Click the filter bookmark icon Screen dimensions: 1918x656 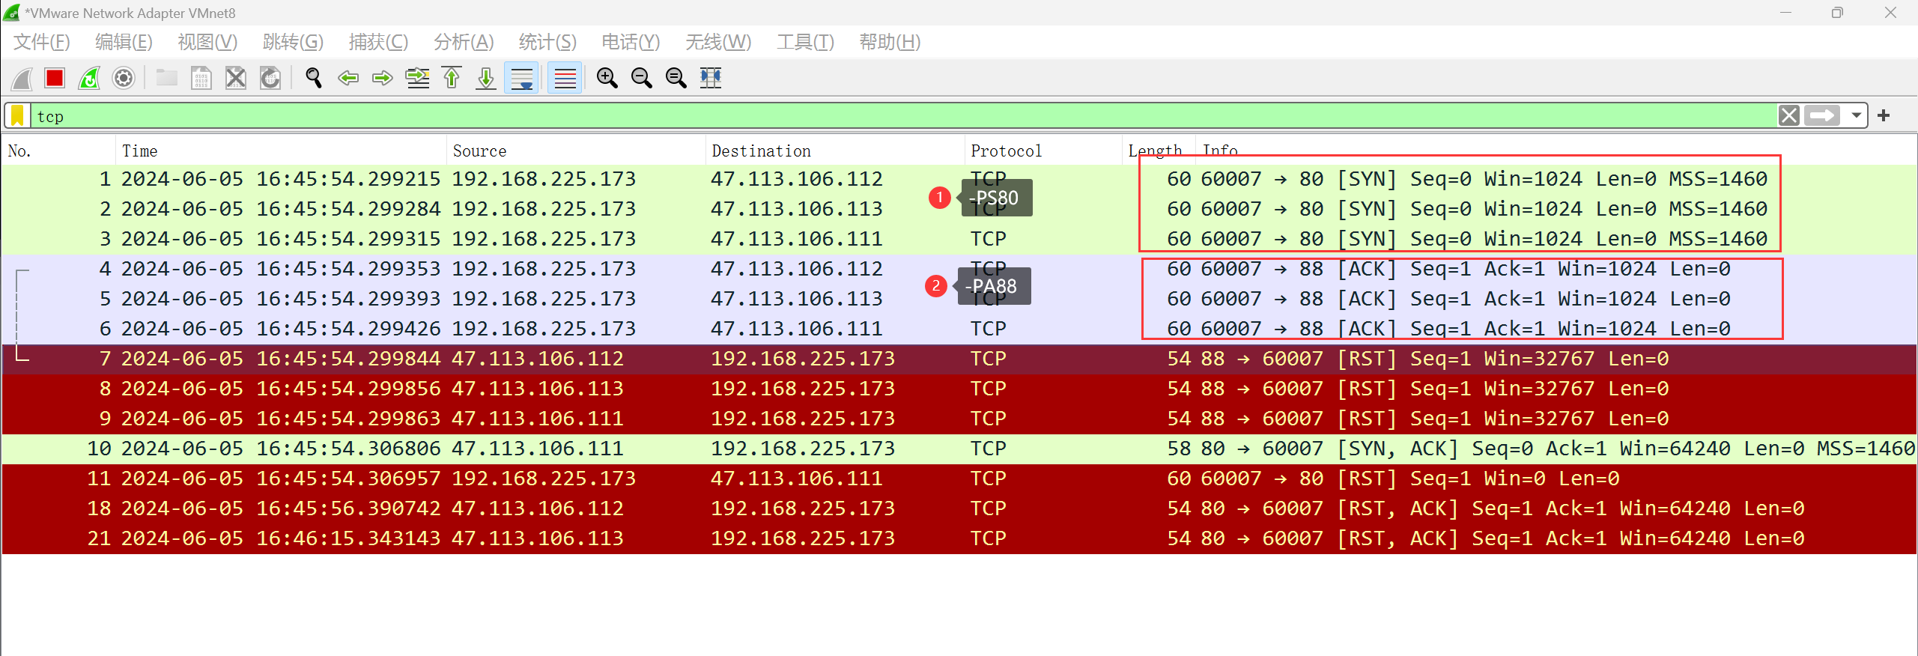17,115
